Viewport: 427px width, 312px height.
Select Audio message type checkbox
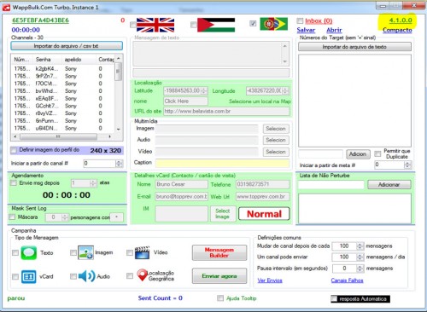click(x=73, y=276)
